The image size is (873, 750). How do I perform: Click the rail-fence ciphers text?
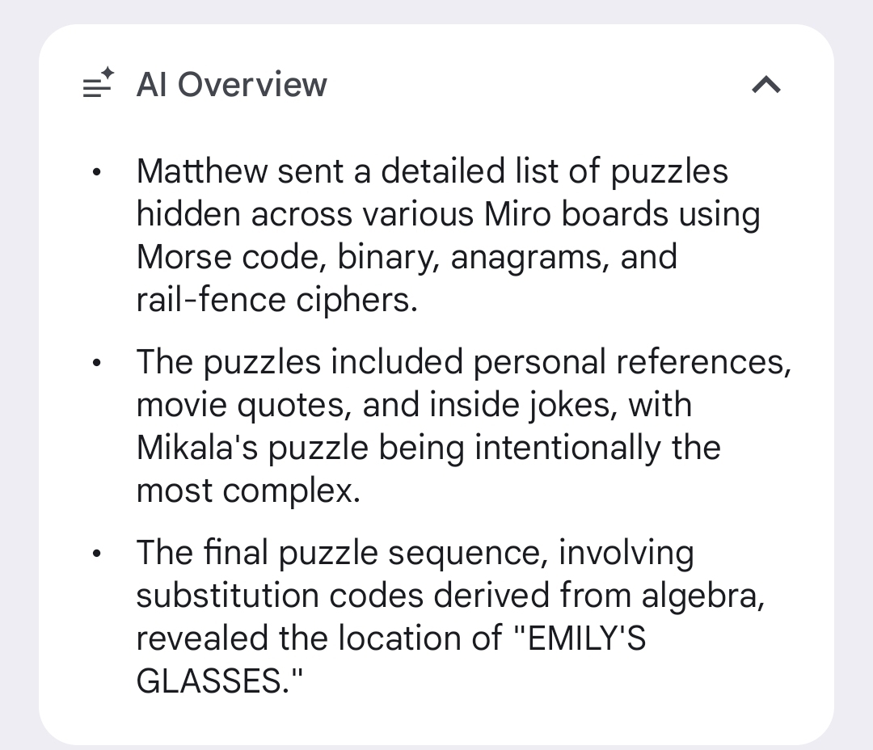tap(276, 301)
